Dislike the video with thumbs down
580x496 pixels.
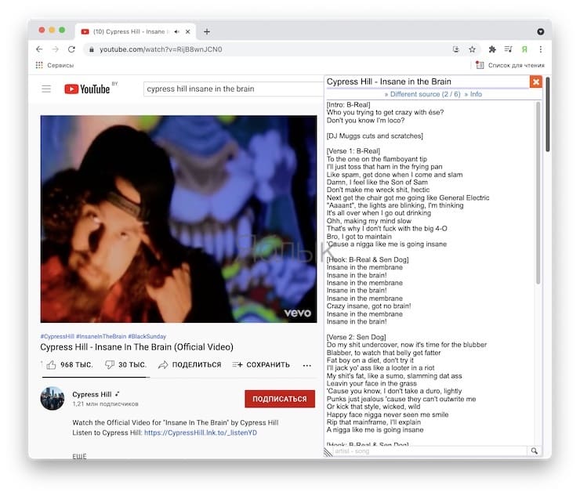point(125,365)
